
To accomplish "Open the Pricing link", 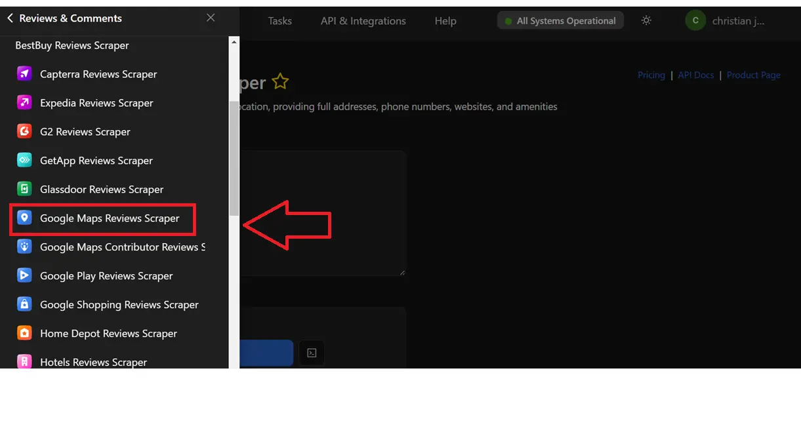I will click(651, 75).
